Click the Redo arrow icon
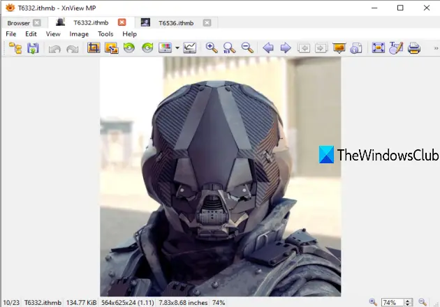Image resolution: width=440 pixels, height=307 pixels. click(x=73, y=49)
